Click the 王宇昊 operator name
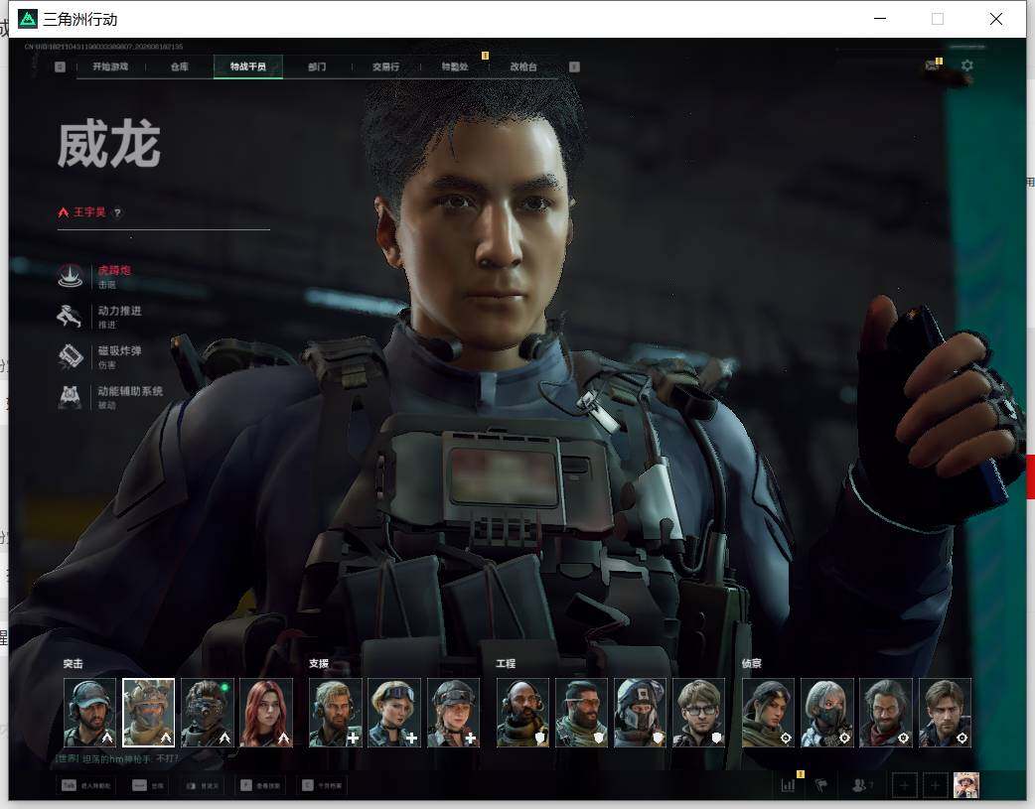Screen dimensions: 1035x809 (x=89, y=212)
